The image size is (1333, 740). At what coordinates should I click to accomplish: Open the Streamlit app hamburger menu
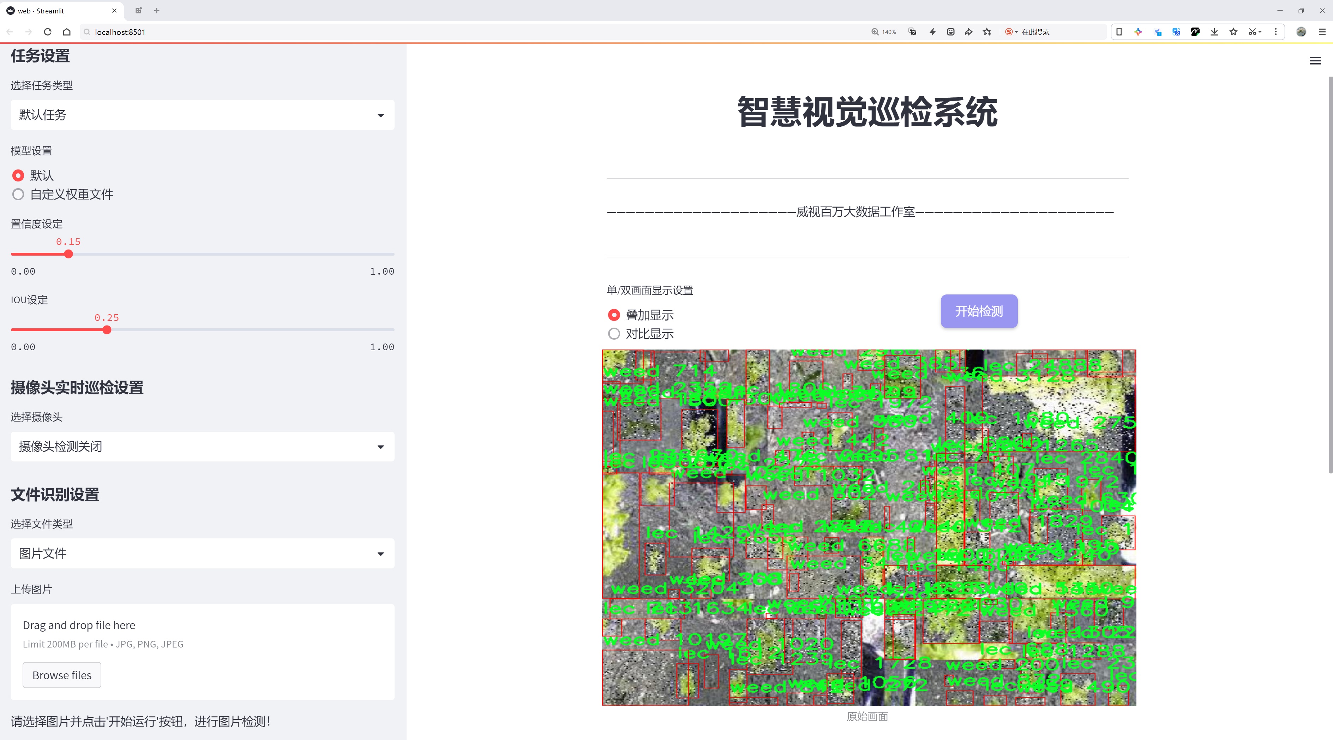1315,61
